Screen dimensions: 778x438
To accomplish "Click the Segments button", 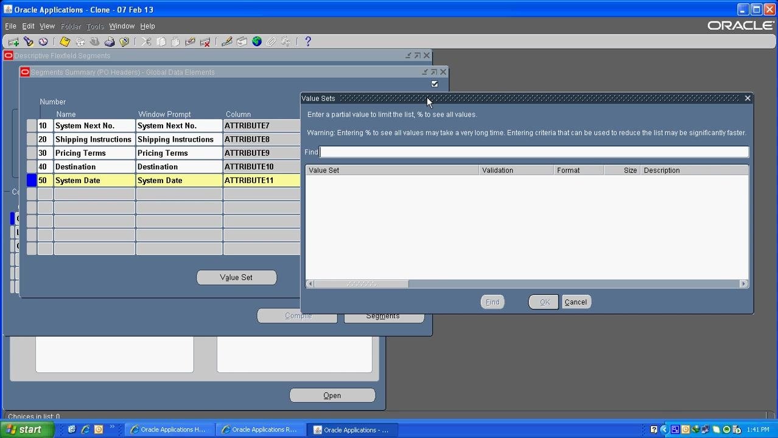I will tap(384, 316).
